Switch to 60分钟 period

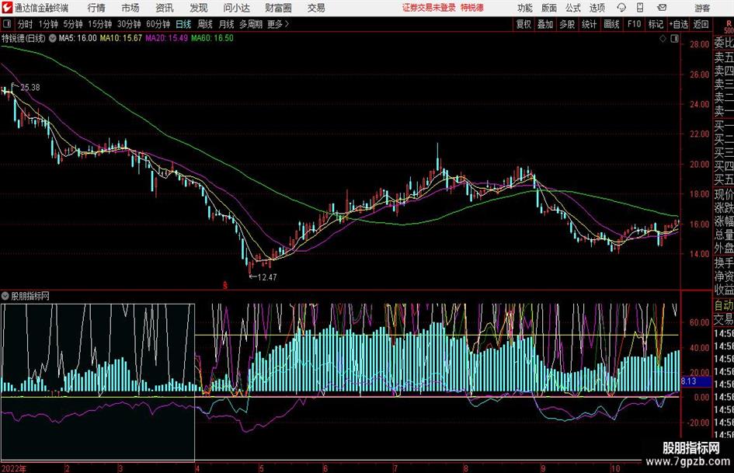pyautogui.click(x=158, y=24)
